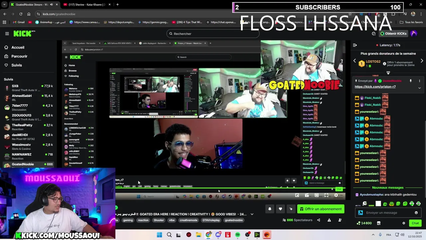Collapse the chat panel icon

[x=355, y=45]
